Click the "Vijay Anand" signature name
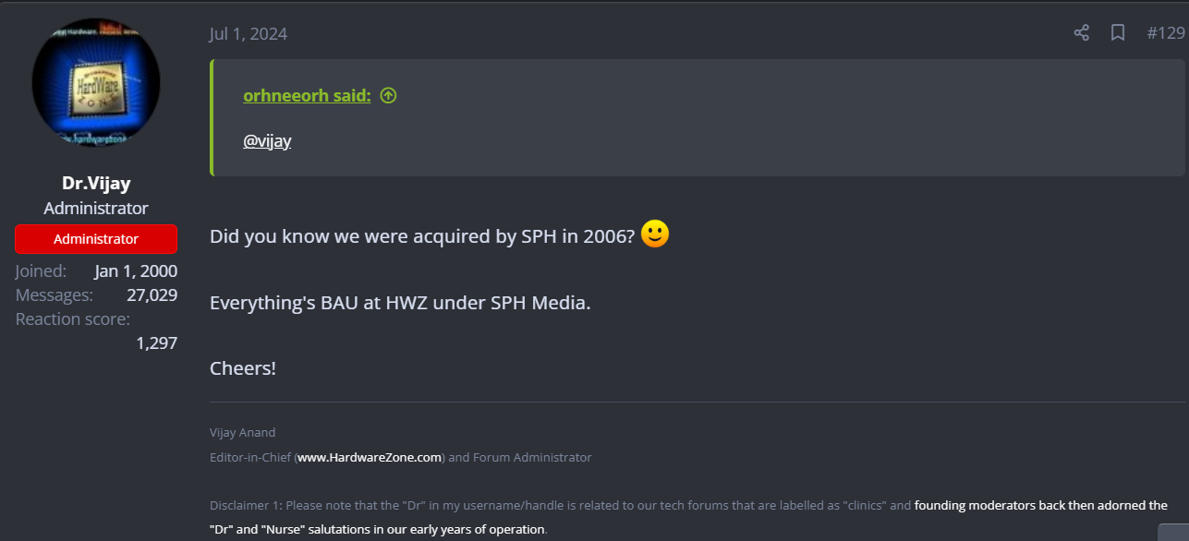 pyautogui.click(x=242, y=432)
